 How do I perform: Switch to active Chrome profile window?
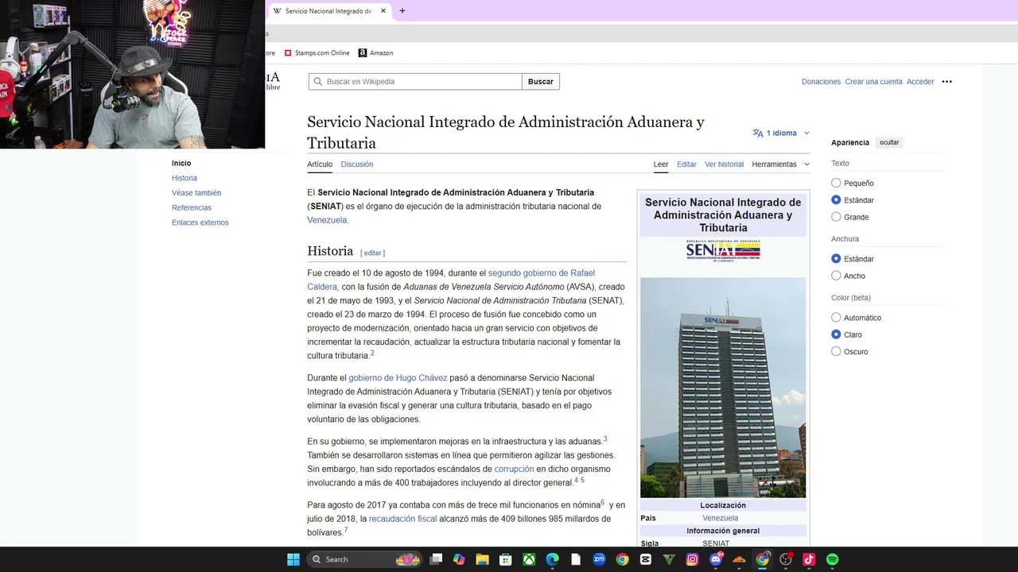click(x=762, y=559)
